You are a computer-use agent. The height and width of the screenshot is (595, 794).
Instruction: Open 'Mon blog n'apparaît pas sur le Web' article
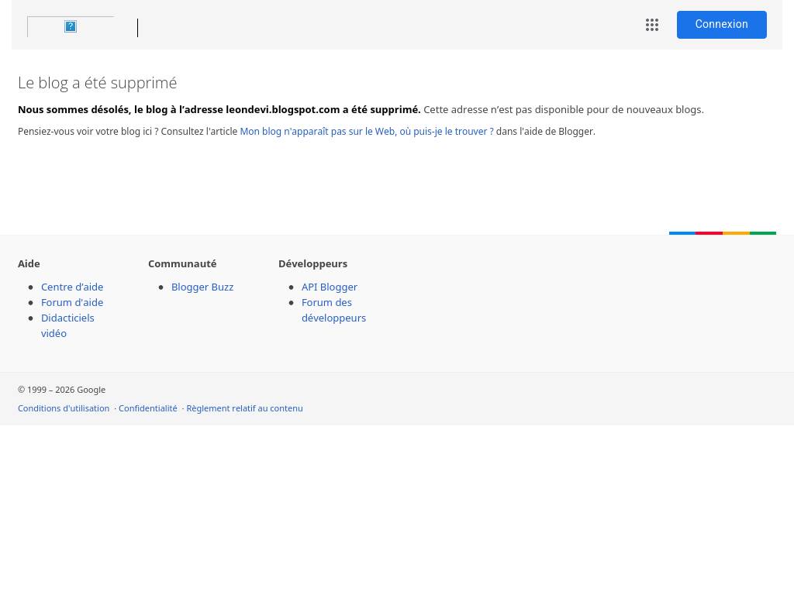tap(367, 132)
